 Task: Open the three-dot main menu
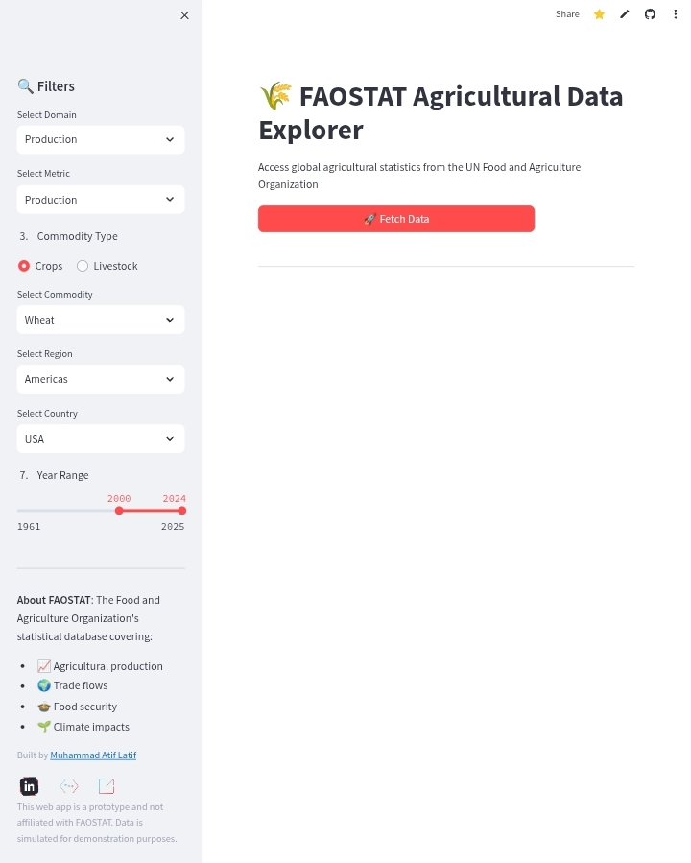675,14
